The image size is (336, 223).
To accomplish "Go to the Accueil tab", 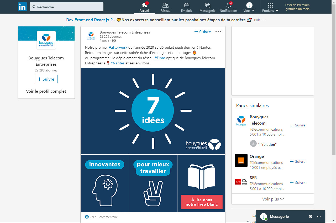I will pyautogui.click(x=144, y=7).
